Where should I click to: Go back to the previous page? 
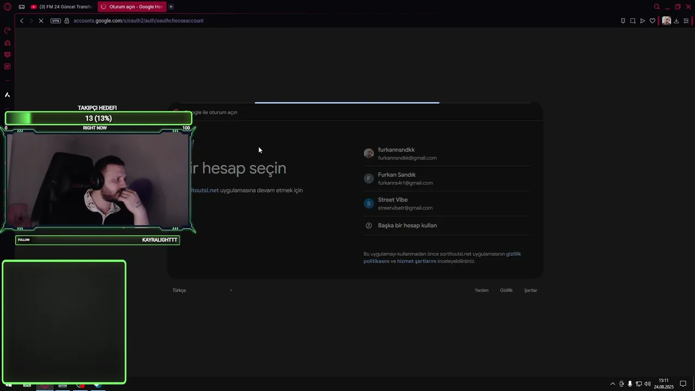[x=22, y=21]
